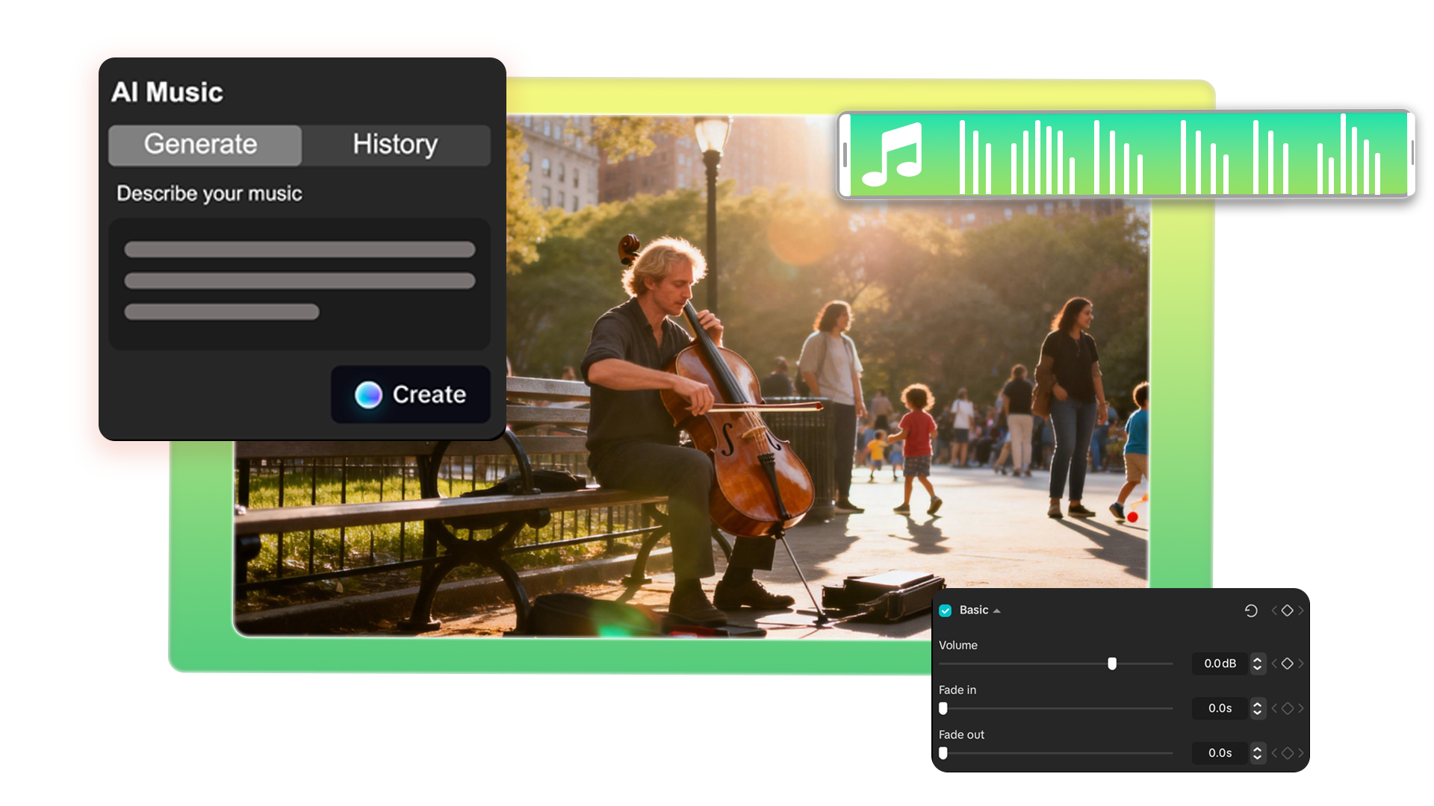Jump to next keyframe for Fade out
Viewport: 1434px width, 806px height.
tap(1300, 753)
